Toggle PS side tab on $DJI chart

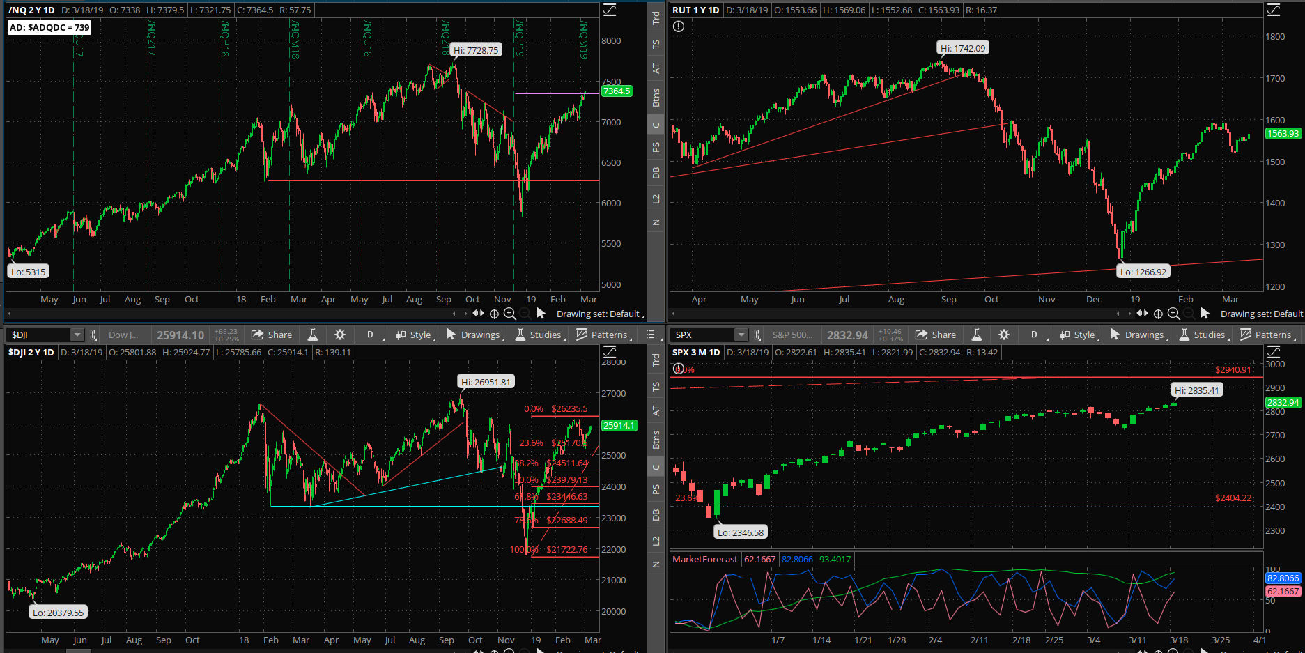coord(656,489)
